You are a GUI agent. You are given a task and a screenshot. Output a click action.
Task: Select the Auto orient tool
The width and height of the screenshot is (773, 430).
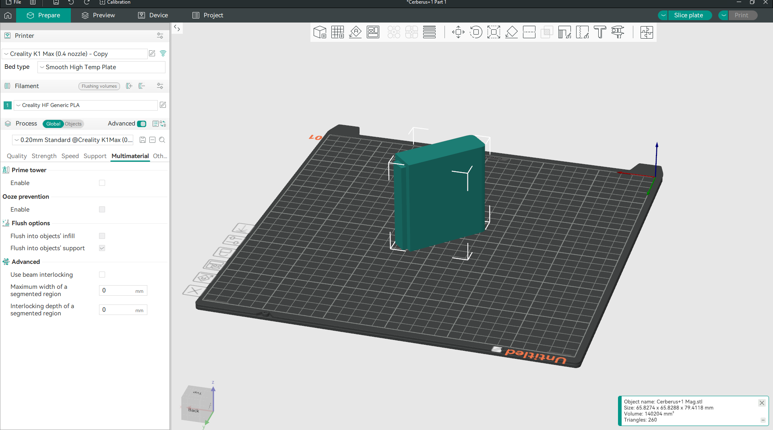[x=355, y=32]
